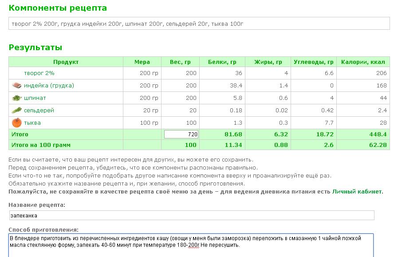The width and height of the screenshot is (394, 257).
Task: Click the total weight 720 field
Action: pos(181,134)
